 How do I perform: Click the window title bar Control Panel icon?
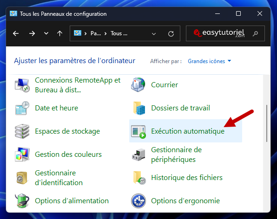(x=13, y=13)
